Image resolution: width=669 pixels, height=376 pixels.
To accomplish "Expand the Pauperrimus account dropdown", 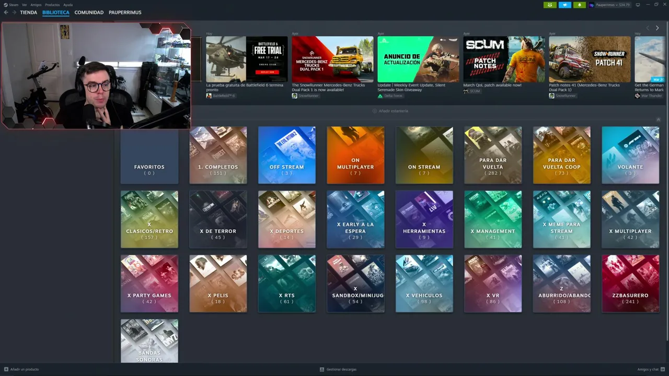I will pos(613,5).
